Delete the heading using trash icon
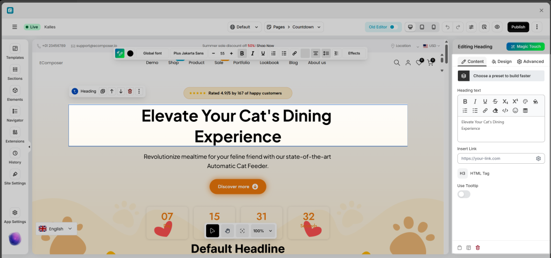Screen dimensions: 551x258 (x=130, y=92)
